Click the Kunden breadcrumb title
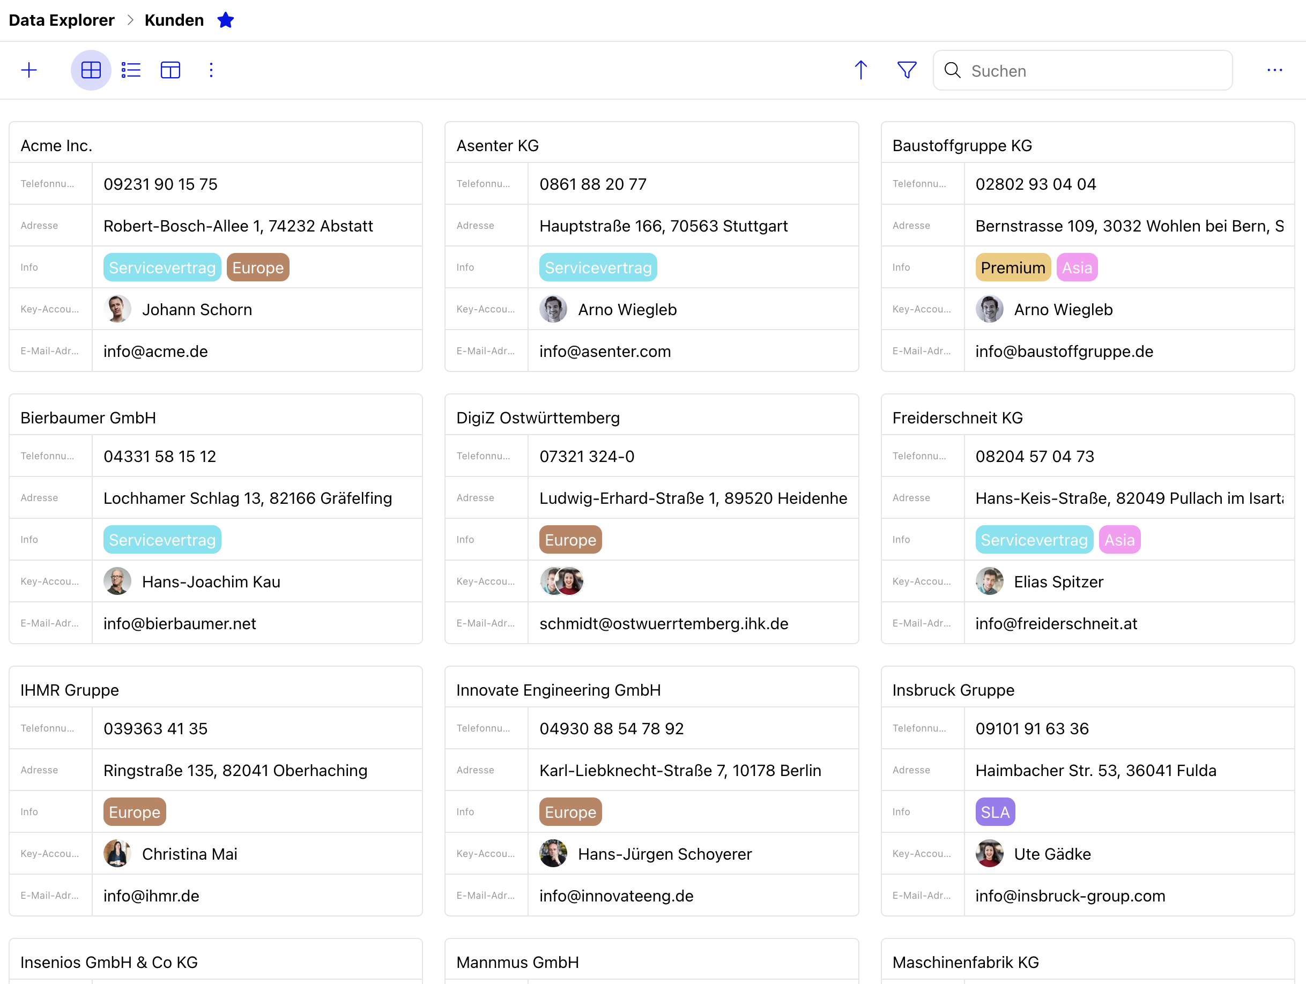The image size is (1306, 984). [x=174, y=20]
